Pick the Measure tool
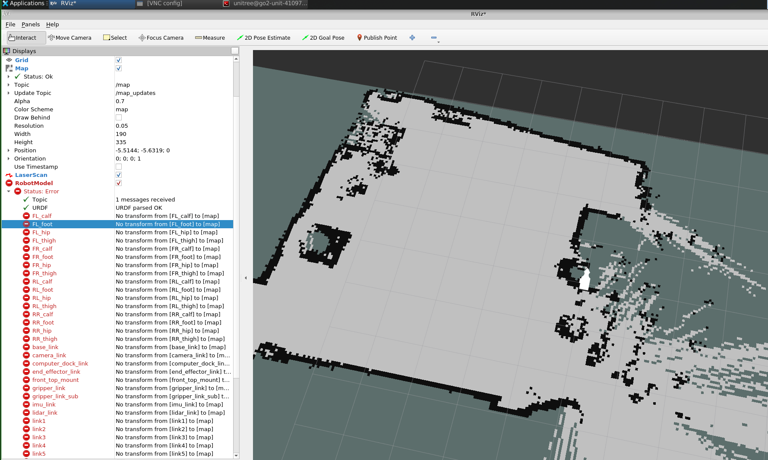768x460 pixels. [210, 38]
